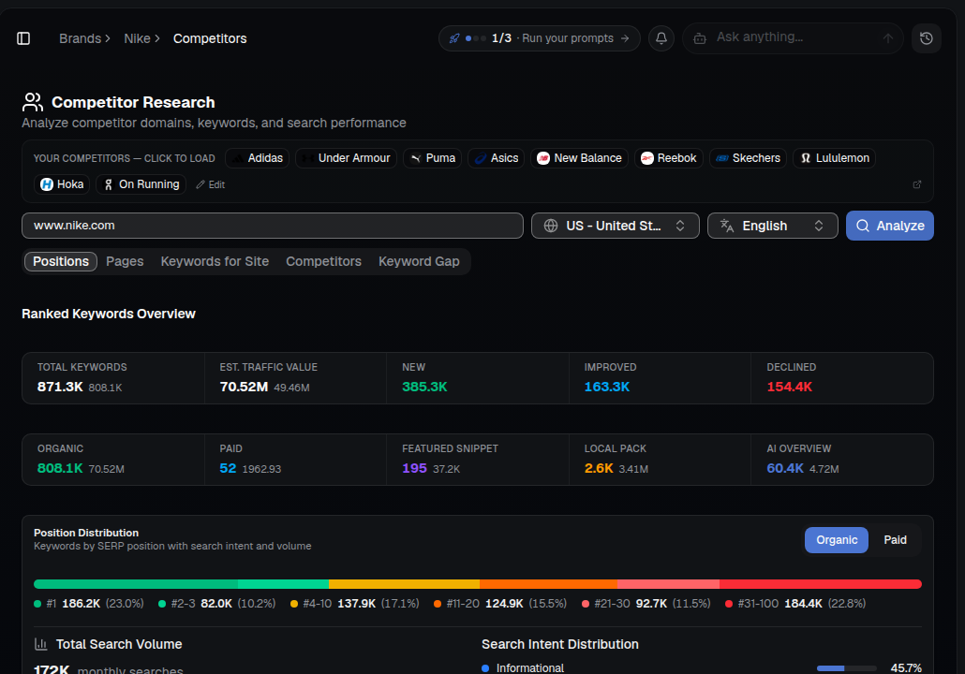The image size is (965, 674).
Task: Click the Est. Traffic Value 70.52M
Action: [244, 387]
